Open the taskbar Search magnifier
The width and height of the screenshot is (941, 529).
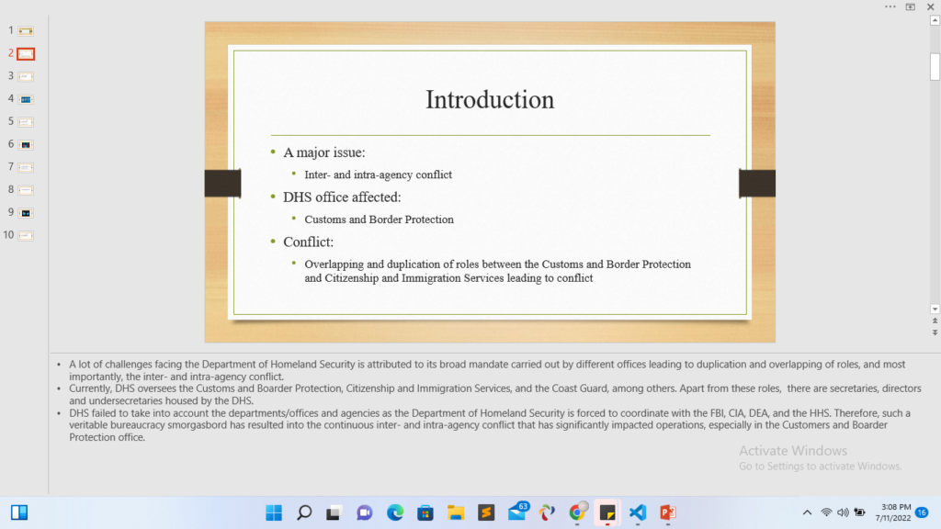tap(304, 512)
